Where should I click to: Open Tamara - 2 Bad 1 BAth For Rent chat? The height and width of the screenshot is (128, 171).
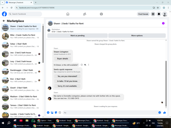coord(21,106)
